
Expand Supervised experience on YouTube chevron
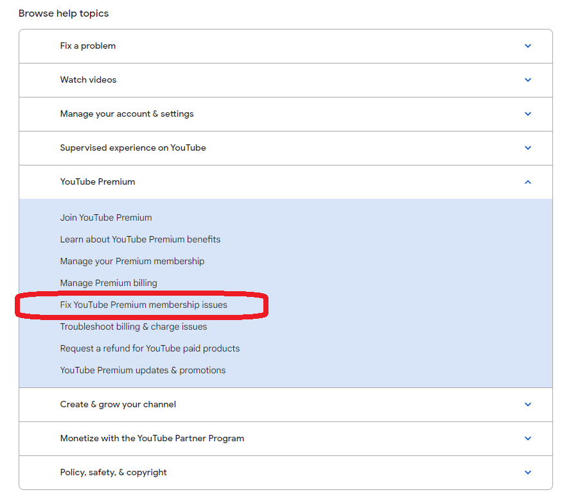click(x=527, y=148)
